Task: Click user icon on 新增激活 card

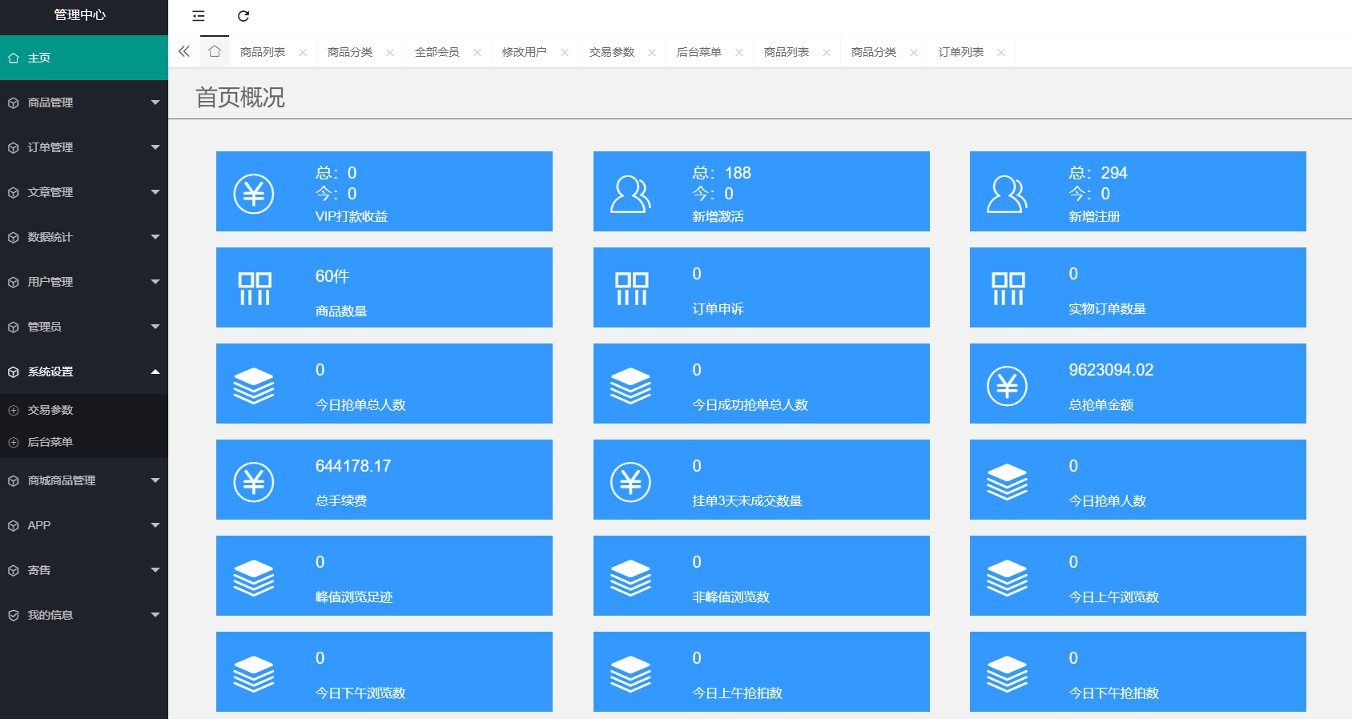Action: 630,194
